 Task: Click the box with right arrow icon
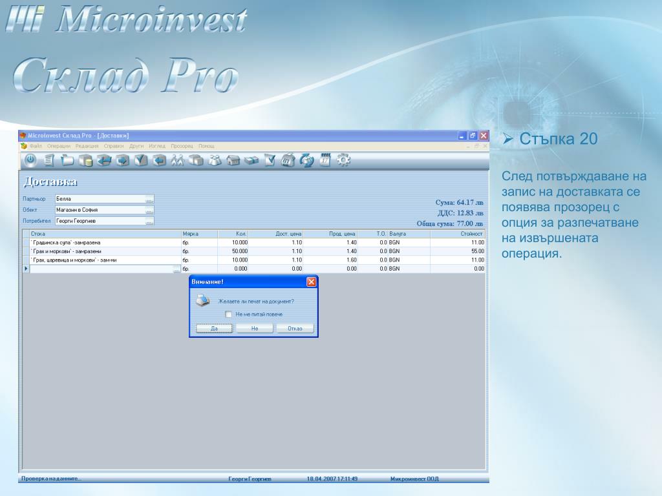(x=122, y=160)
